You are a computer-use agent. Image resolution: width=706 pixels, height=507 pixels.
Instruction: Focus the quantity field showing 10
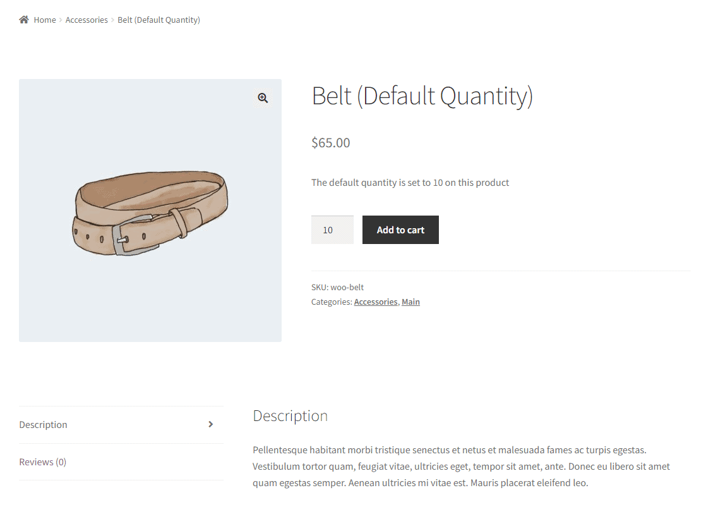click(332, 230)
